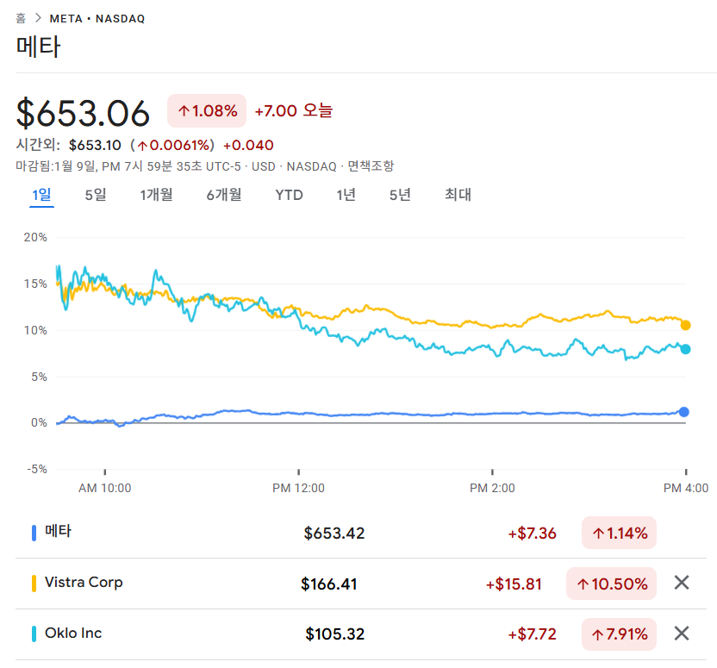Show the 6개월 chart range
The width and height of the screenshot is (717, 668).
click(x=223, y=195)
